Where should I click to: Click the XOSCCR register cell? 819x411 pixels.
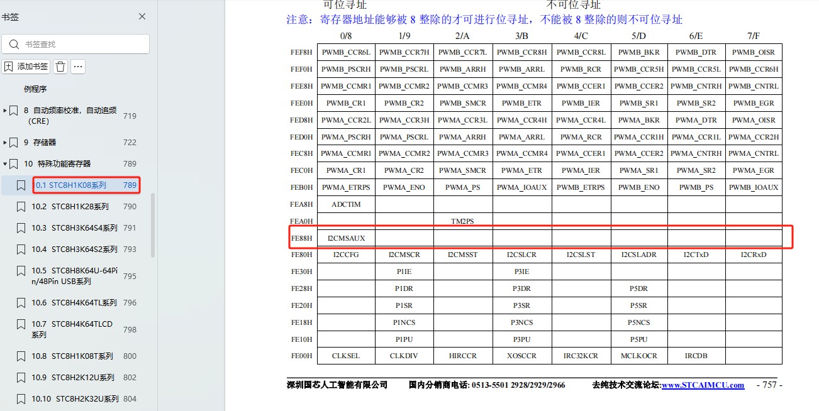tap(522, 356)
